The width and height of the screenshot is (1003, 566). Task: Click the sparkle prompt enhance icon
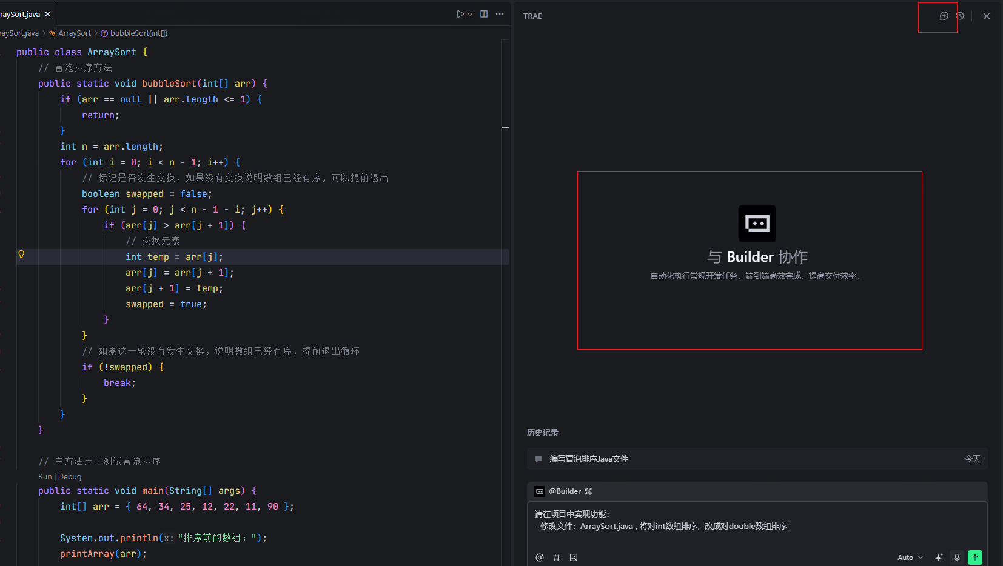click(939, 558)
